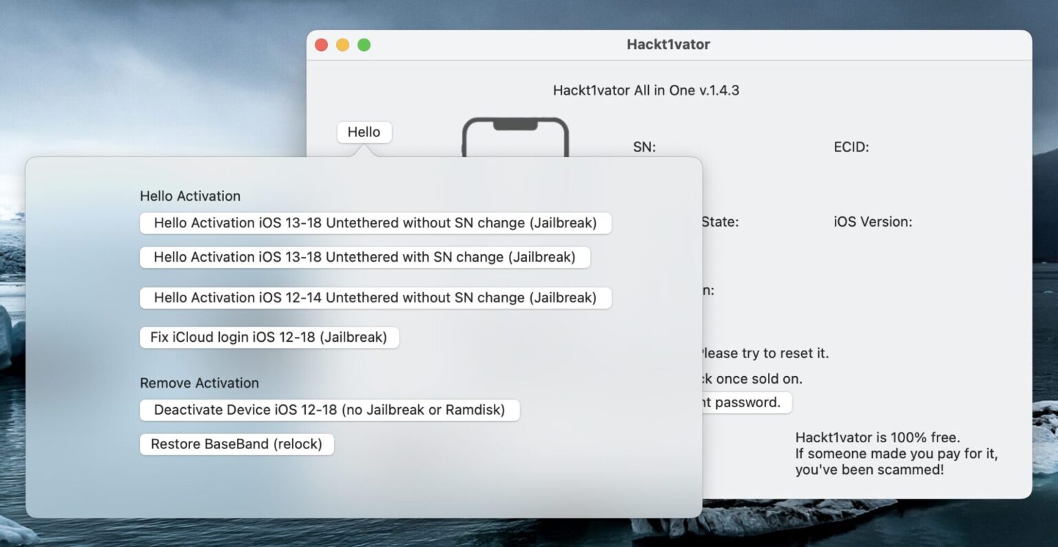The width and height of the screenshot is (1058, 547).
Task: Click the yellow minimize traffic light
Action: tap(342, 44)
